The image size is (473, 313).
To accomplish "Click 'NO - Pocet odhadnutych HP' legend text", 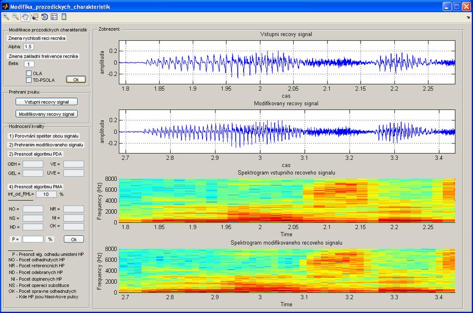I will [37, 259].
